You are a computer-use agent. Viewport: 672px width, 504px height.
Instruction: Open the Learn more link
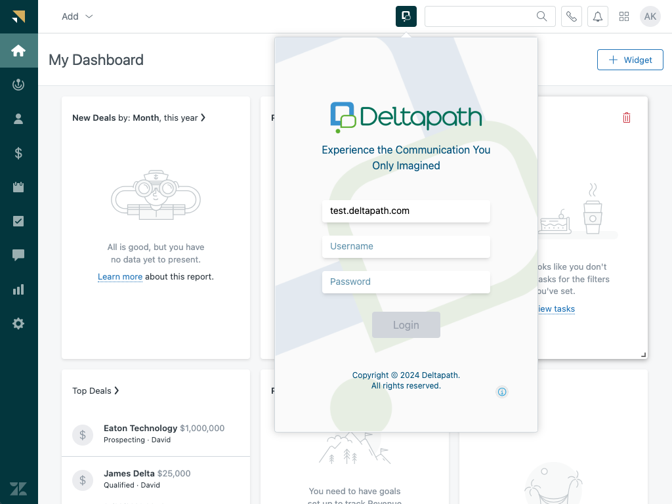click(120, 277)
